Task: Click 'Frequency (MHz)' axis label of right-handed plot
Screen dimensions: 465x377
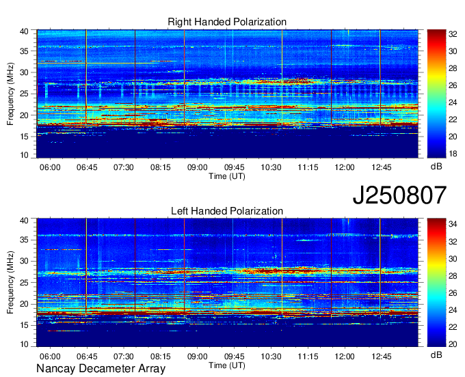Action: pos(10,94)
